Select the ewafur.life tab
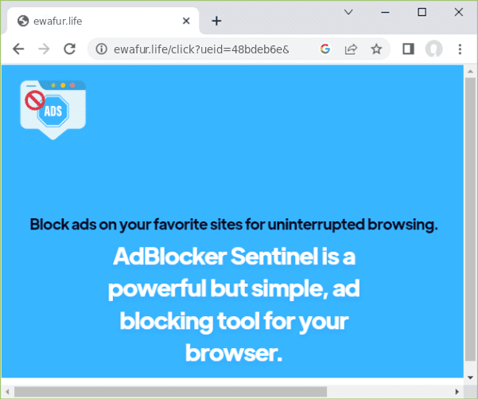The image size is (478, 399). 95,21
